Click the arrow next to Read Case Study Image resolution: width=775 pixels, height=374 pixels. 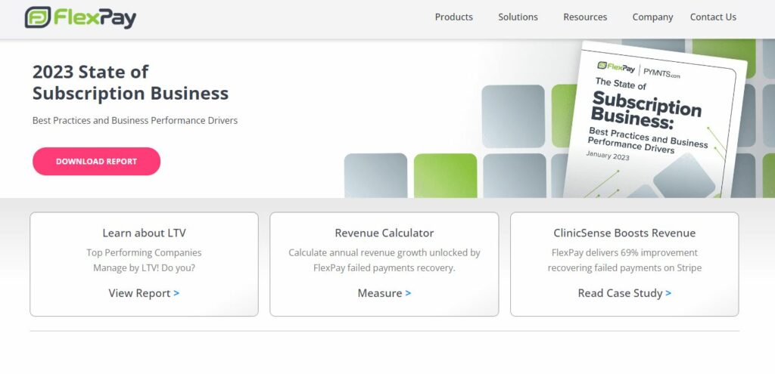(x=668, y=293)
